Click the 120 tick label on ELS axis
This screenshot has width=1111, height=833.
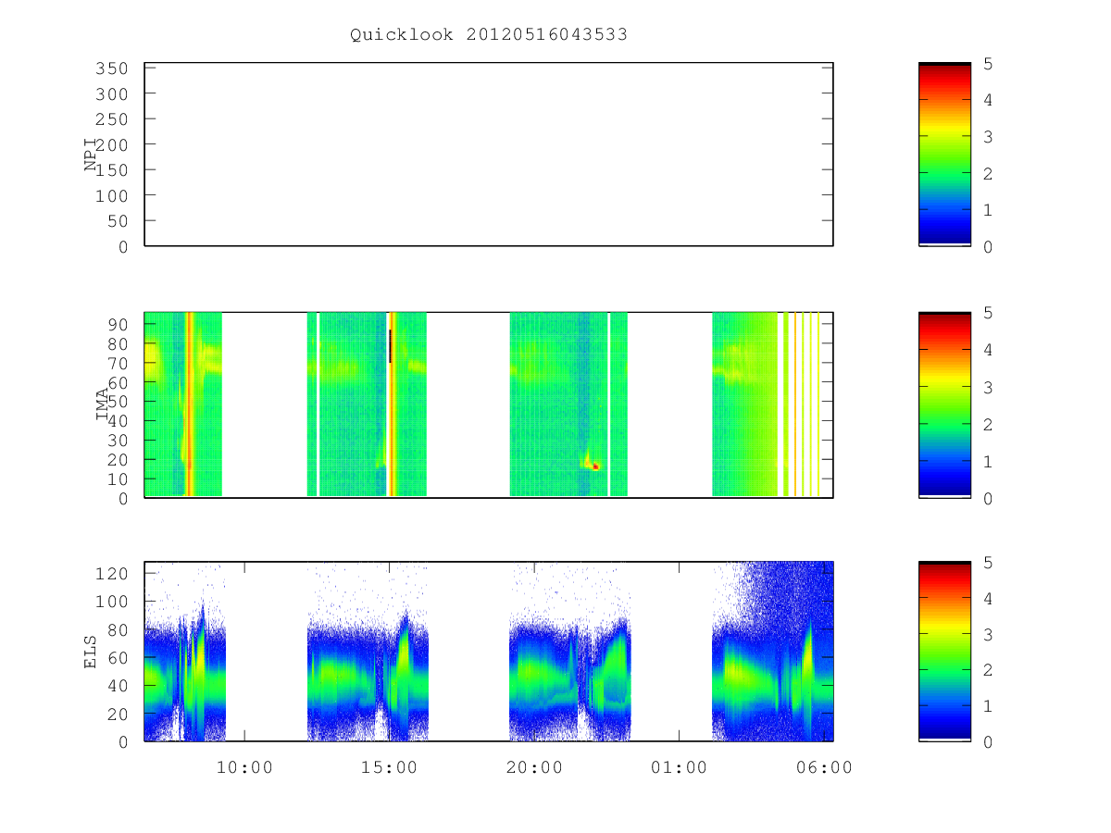[x=110, y=574]
